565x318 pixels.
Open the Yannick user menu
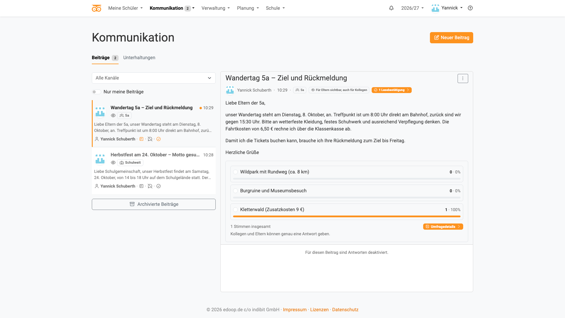[447, 8]
